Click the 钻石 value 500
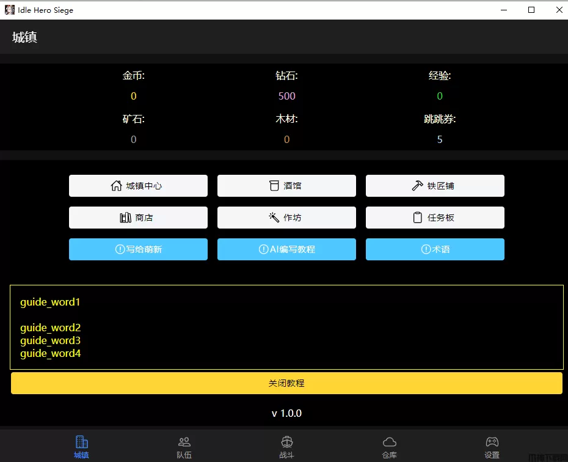Viewport: 568px width, 462px height. (286, 96)
